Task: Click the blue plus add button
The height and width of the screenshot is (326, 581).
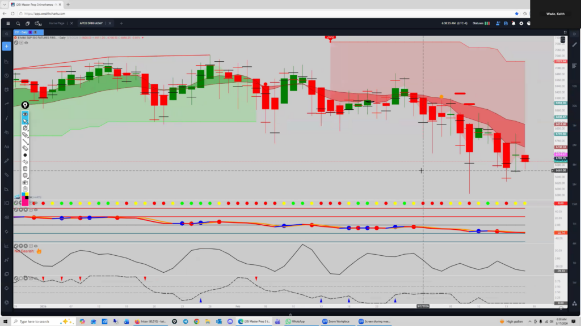Action: point(6,46)
